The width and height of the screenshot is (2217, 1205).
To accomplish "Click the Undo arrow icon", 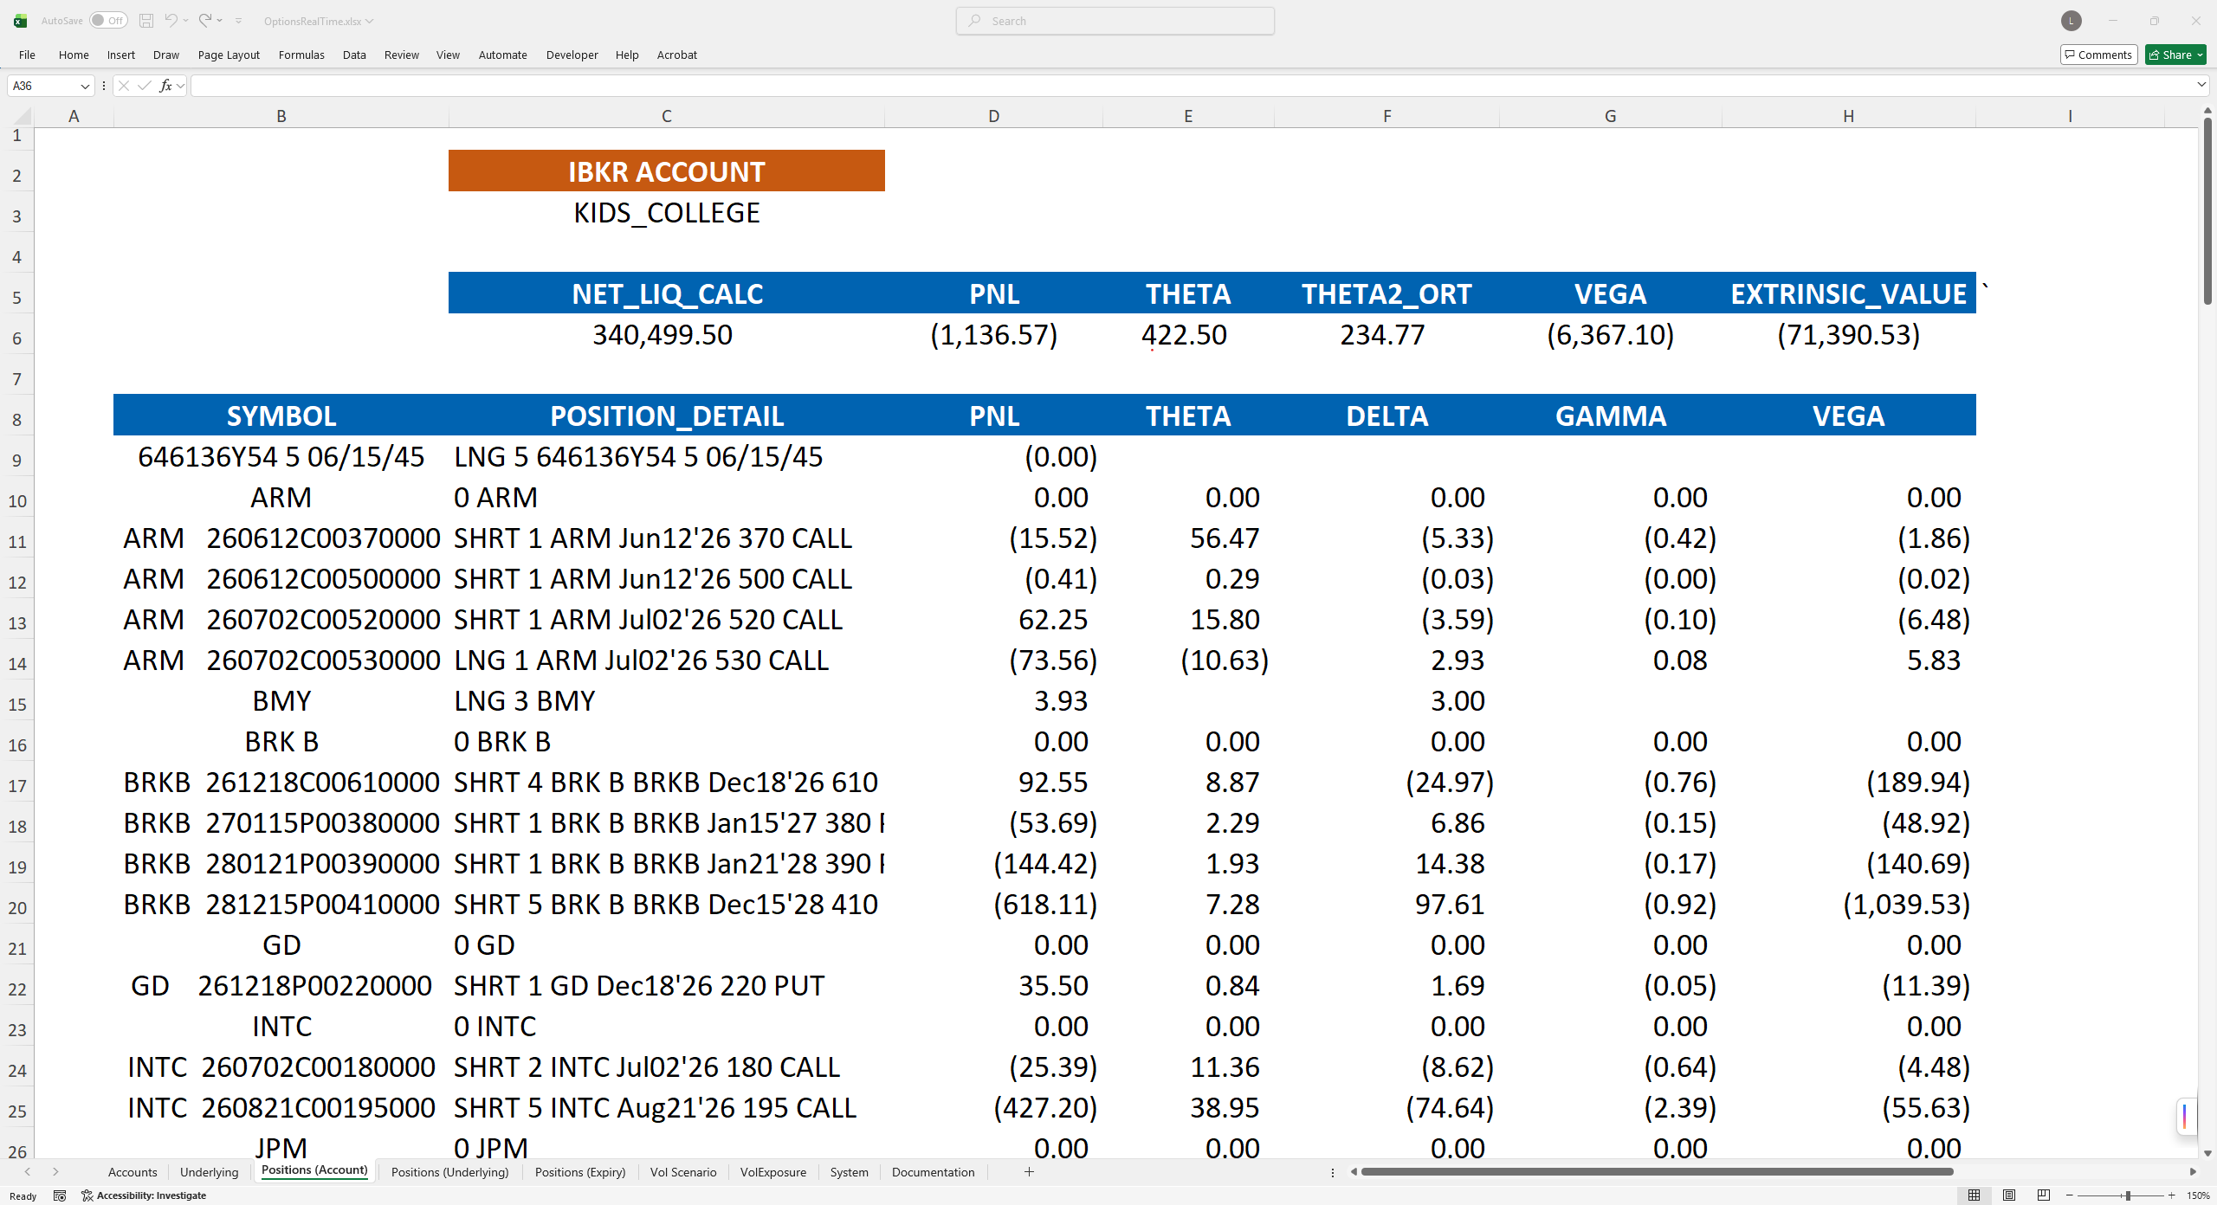I will 171,21.
